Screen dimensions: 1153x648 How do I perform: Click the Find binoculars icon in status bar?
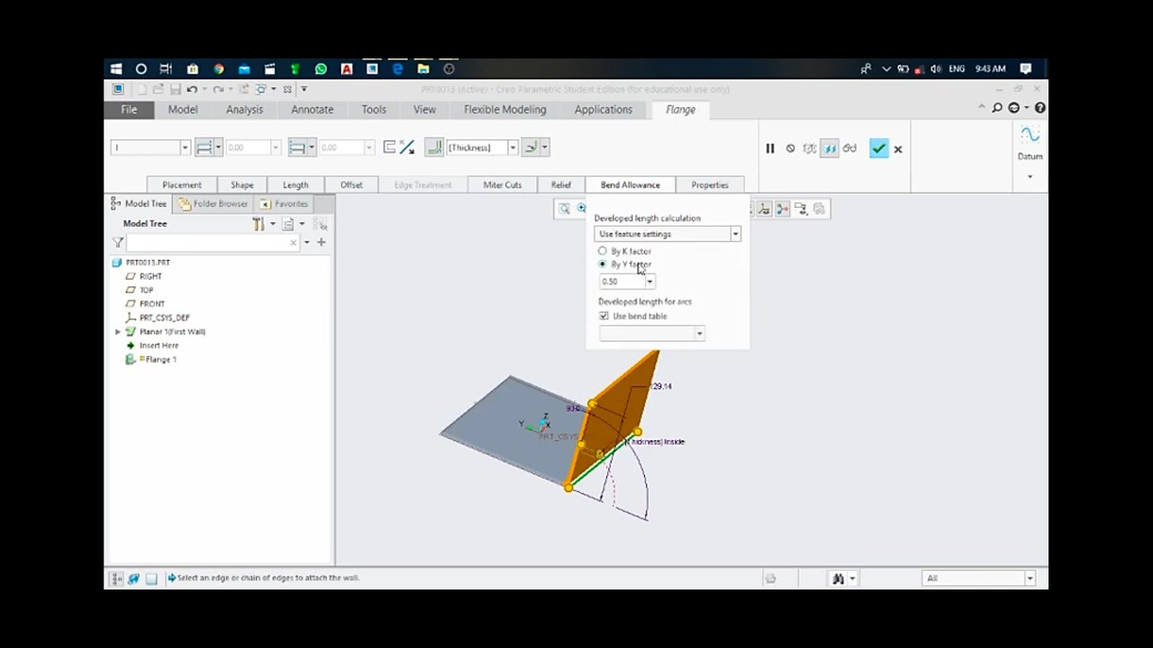point(838,579)
